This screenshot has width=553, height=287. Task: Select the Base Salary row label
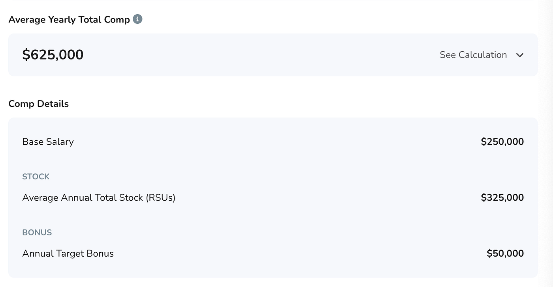(48, 142)
